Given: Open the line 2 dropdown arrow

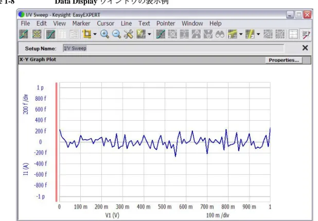Looking at the screenshot, I should click(x=258, y=34).
